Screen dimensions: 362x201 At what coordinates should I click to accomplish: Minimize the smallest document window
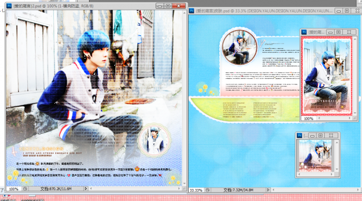point(312,136)
